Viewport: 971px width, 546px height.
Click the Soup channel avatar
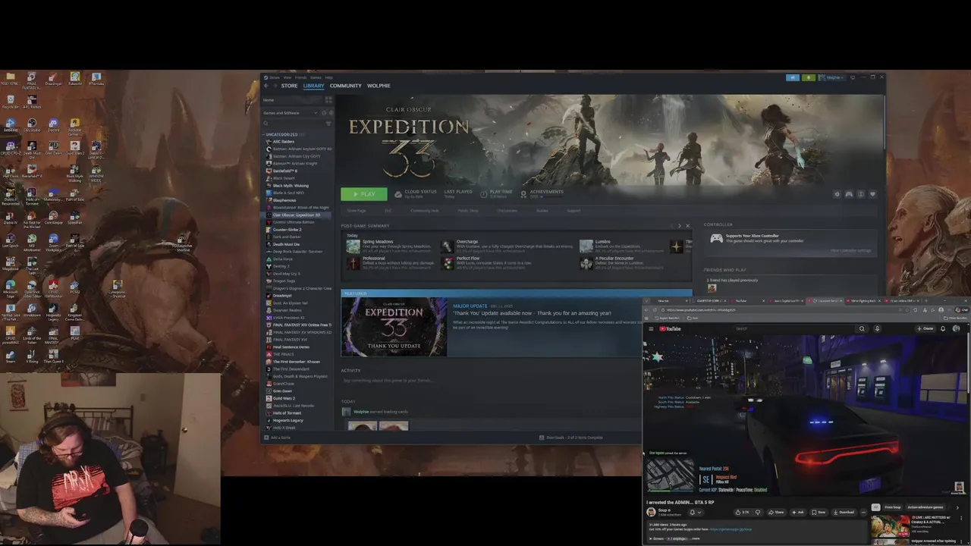point(651,512)
